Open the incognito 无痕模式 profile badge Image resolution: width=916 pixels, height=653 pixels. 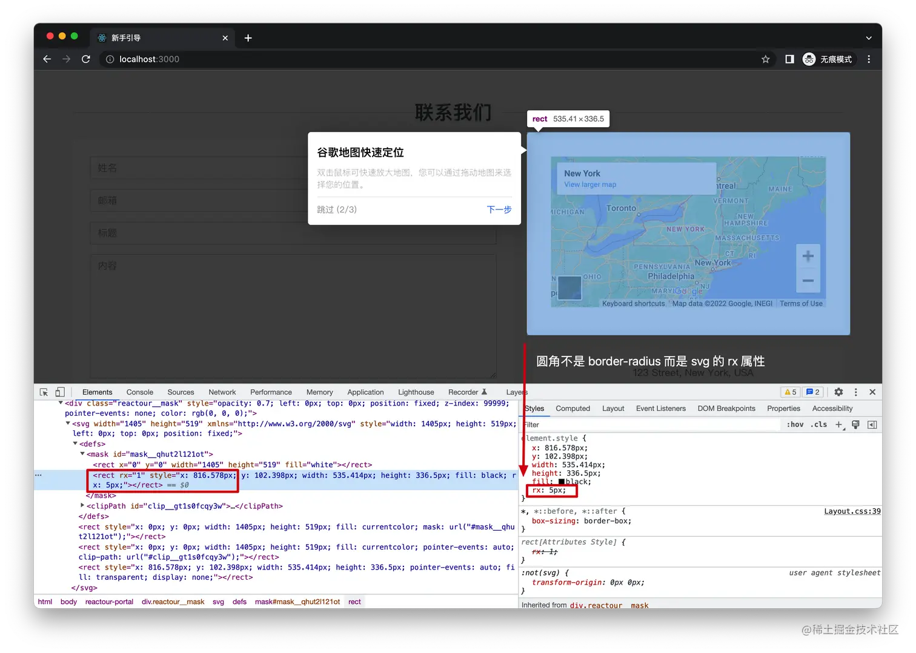(x=828, y=59)
